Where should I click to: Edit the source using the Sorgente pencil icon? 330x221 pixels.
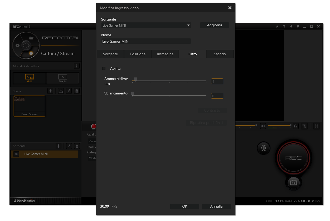tap(69, 146)
